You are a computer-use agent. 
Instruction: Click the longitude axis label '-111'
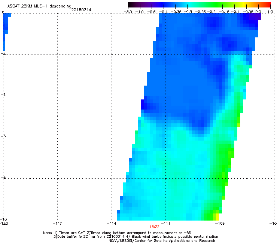coord(165,224)
